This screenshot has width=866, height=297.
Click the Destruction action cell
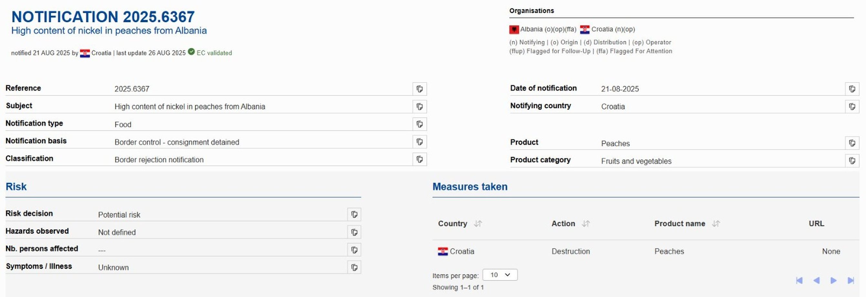pos(570,251)
